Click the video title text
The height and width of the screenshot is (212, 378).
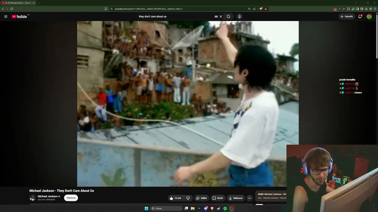pyautogui.click(x=61, y=191)
